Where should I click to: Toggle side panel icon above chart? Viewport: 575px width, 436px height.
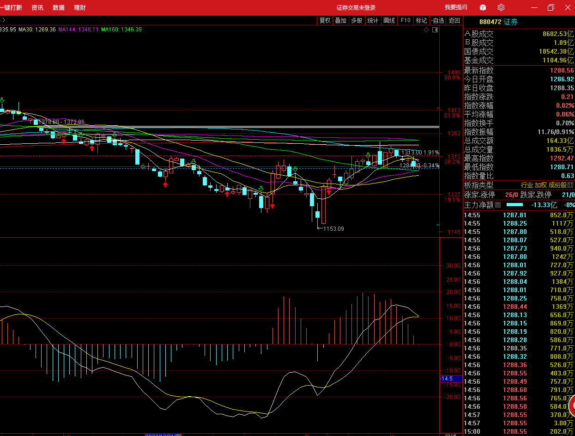[435, 30]
